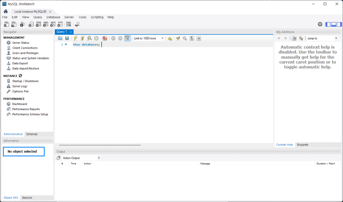Create a new table icon
Screen dimensions: 343x202
tap(38, 24)
